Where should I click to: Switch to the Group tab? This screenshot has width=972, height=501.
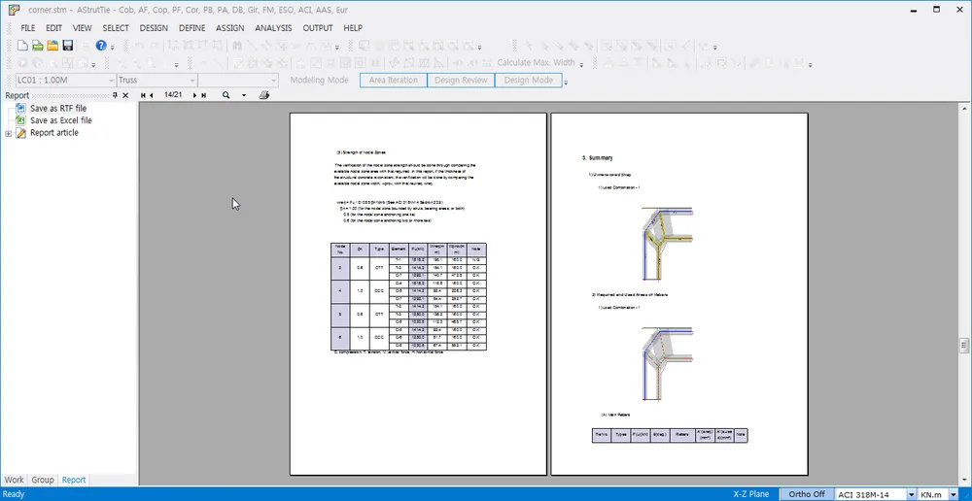(43, 480)
